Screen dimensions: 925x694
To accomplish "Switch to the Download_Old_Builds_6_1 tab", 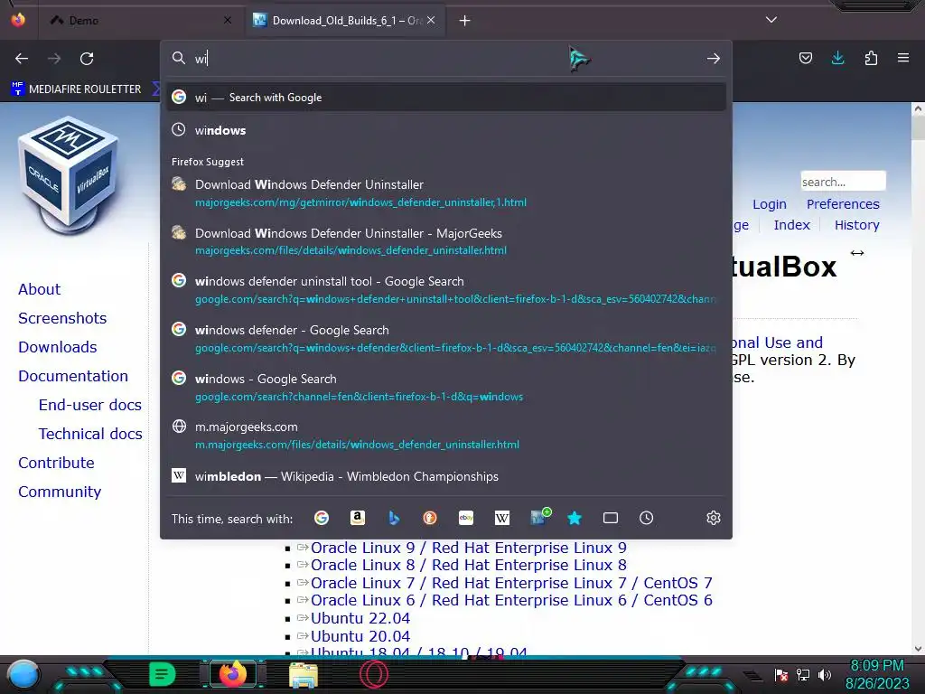I will click(346, 21).
